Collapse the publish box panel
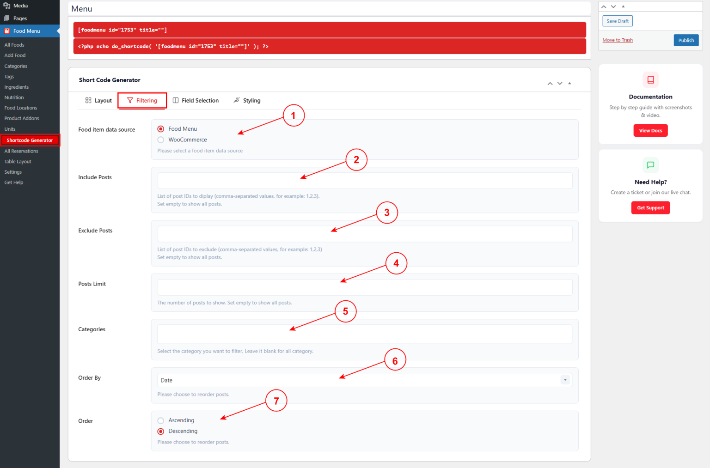This screenshot has width=710, height=468. [x=623, y=7]
